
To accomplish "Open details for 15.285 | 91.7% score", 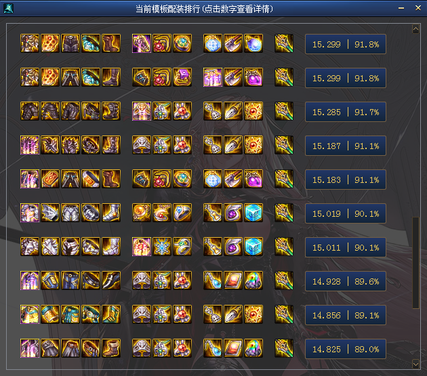I will click(345, 112).
